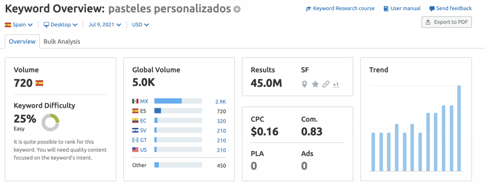Click the star reviews SERP feature icon
Viewport: 490px width, 186px height.
tap(315, 84)
